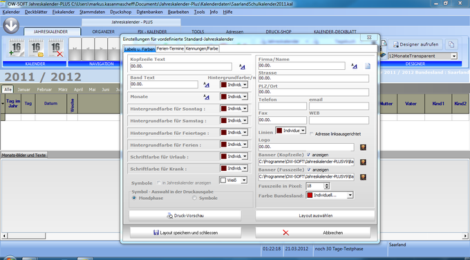Image resolution: width=470 pixels, height=260 pixels.
Task: Switch to Kennungen/Farbe tab
Action: pos(202,48)
